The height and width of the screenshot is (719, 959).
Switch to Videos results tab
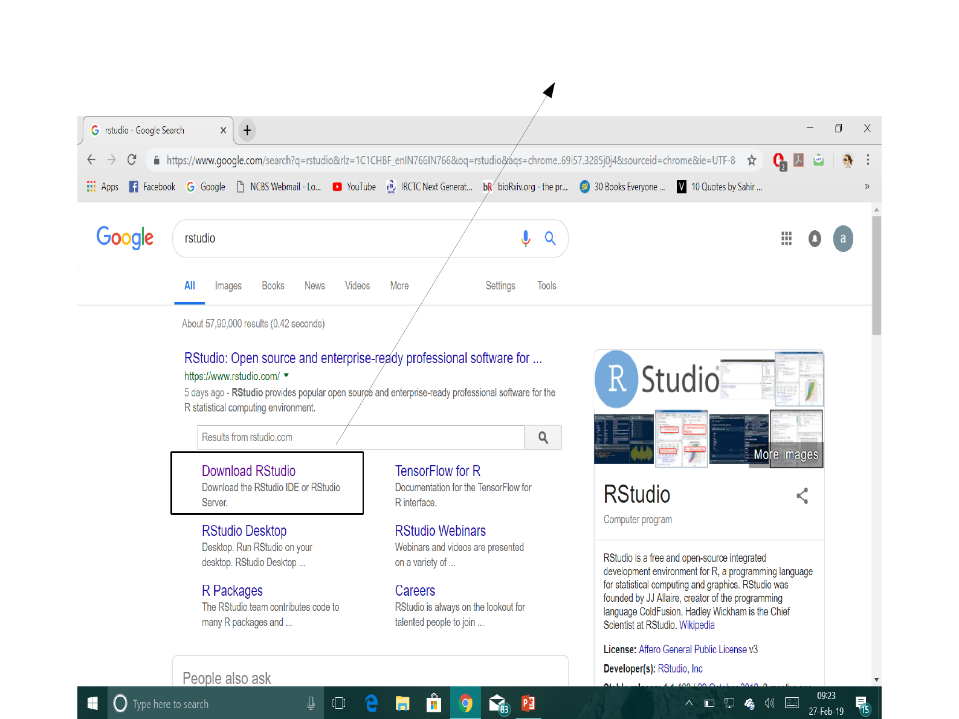tap(358, 286)
